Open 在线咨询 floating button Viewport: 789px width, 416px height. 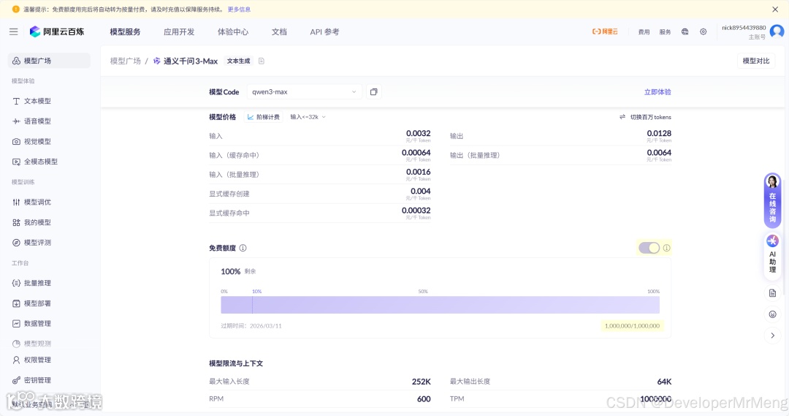point(772,200)
